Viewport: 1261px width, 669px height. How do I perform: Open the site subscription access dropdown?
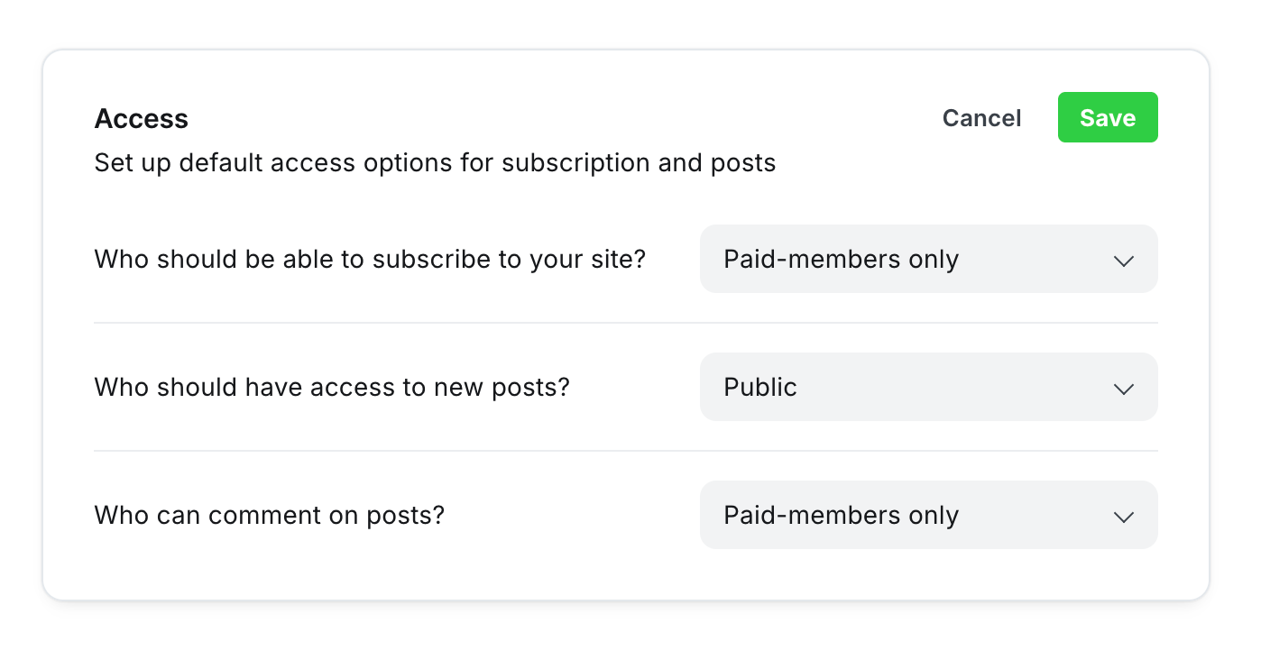[927, 259]
